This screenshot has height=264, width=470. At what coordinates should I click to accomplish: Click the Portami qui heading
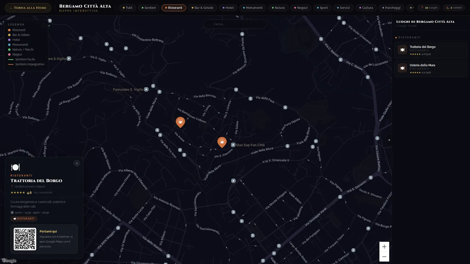(48, 231)
